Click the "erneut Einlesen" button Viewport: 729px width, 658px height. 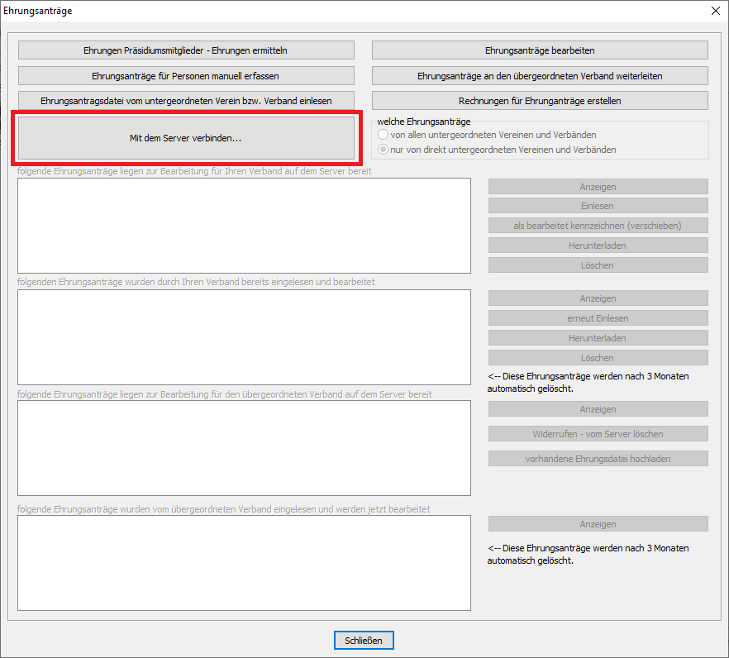tap(598, 318)
